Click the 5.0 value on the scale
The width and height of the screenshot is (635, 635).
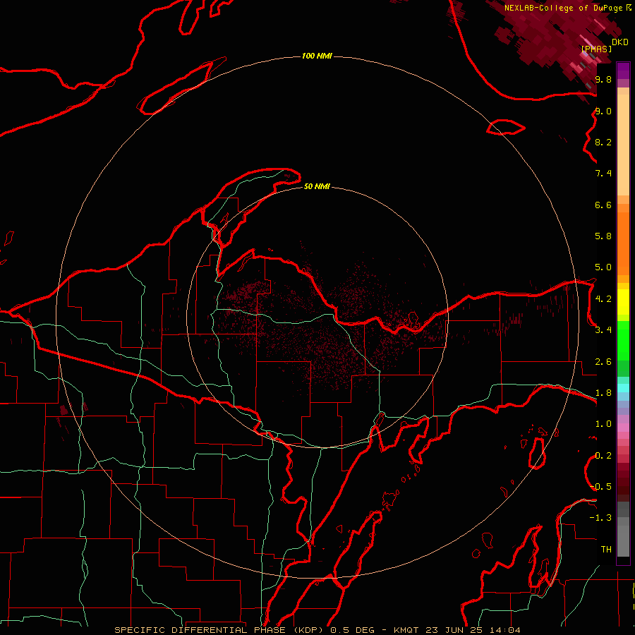pos(603,267)
